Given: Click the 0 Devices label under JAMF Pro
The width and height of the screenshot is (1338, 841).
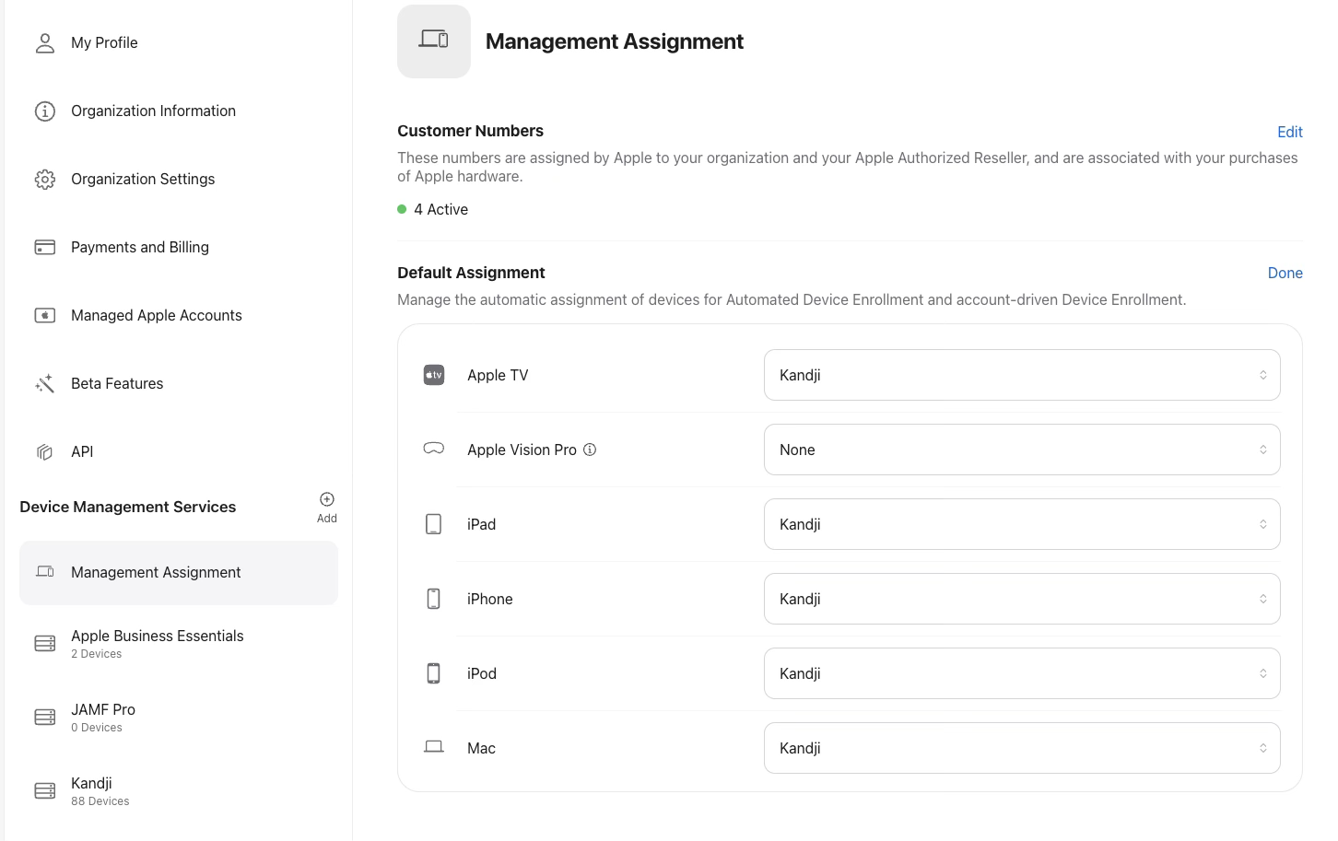Looking at the screenshot, I should 97,728.
